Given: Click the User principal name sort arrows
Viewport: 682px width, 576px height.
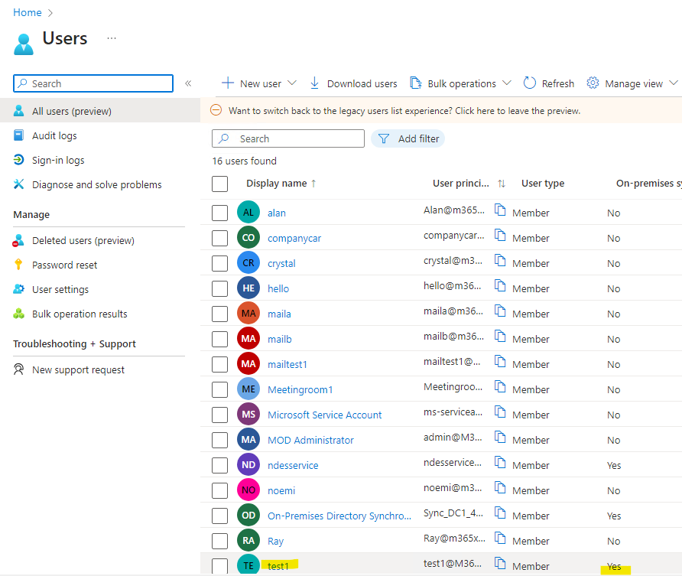Looking at the screenshot, I should 502,184.
